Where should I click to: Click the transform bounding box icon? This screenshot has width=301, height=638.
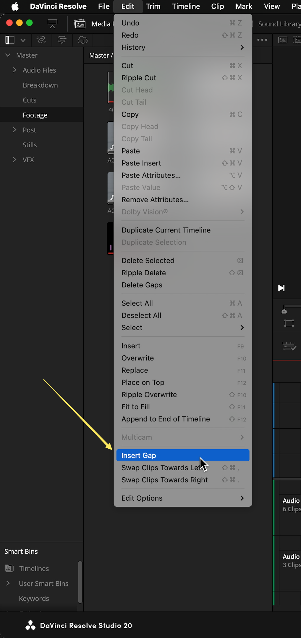click(x=289, y=323)
